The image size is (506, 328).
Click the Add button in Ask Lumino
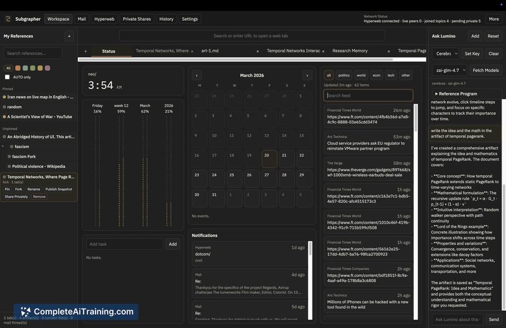(x=475, y=36)
